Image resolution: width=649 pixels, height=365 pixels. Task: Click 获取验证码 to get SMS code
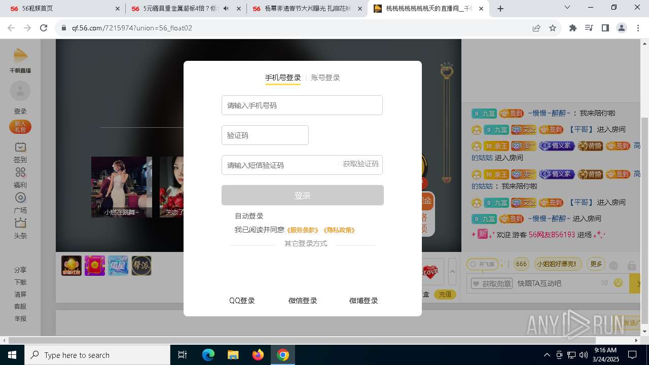point(360,164)
